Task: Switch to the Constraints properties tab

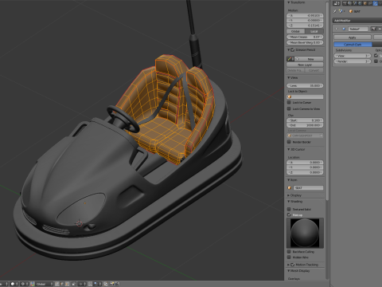Action: coord(370,3)
